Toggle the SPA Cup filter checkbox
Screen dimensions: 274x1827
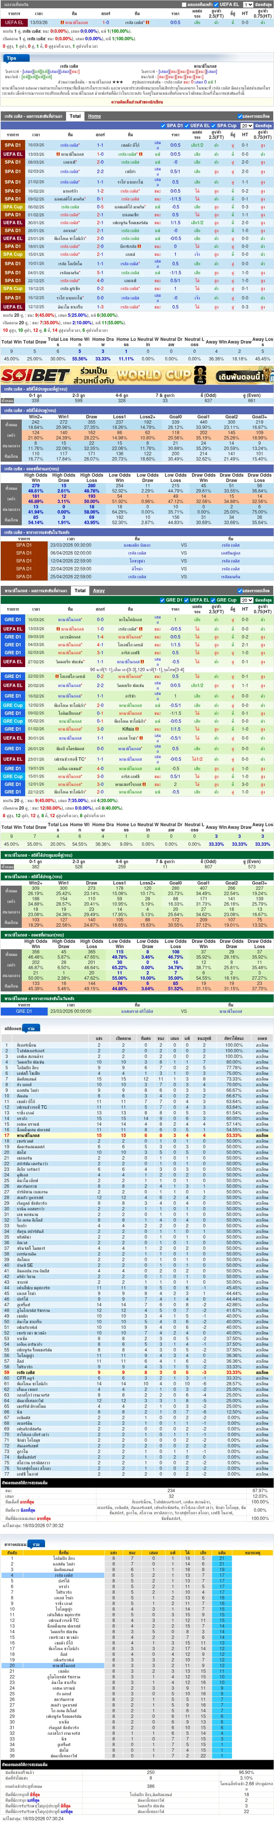[x=214, y=126]
